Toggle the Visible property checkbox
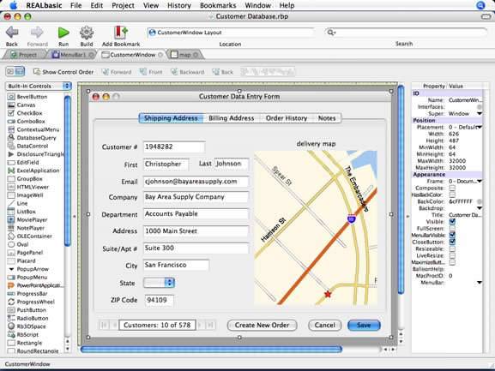The height and width of the screenshot is (371, 495). pyautogui.click(x=452, y=222)
